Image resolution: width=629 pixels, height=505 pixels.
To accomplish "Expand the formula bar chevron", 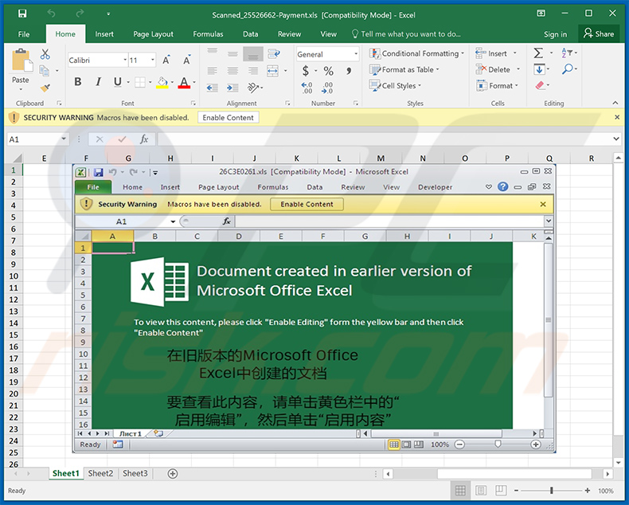I will pyautogui.click(x=616, y=139).
